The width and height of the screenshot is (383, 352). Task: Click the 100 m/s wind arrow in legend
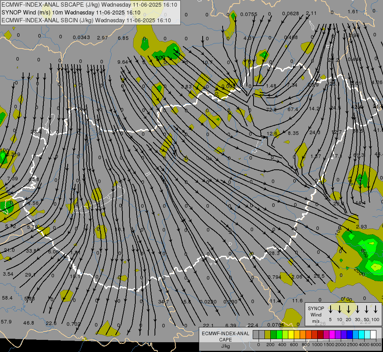[376, 309]
